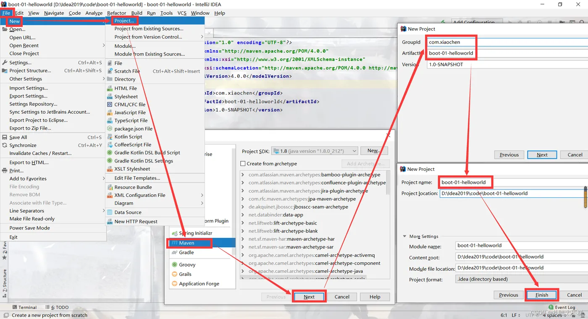Click the Directory folder icon in New submenu

(110, 79)
